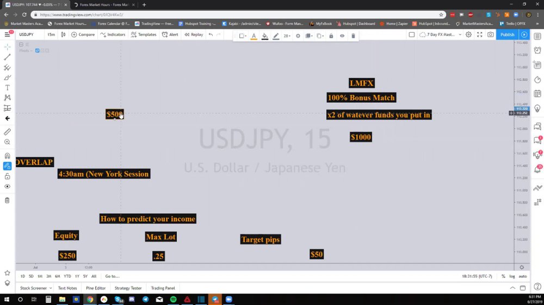Image resolution: width=544 pixels, height=305 pixels.
Task: Open the object tree layers icon
Action: [x=7, y=283]
